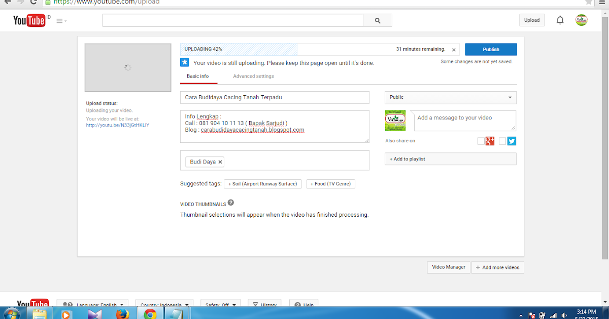Show hidden system tray icons arrow
This screenshot has width=609, height=319.
[521, 315]
